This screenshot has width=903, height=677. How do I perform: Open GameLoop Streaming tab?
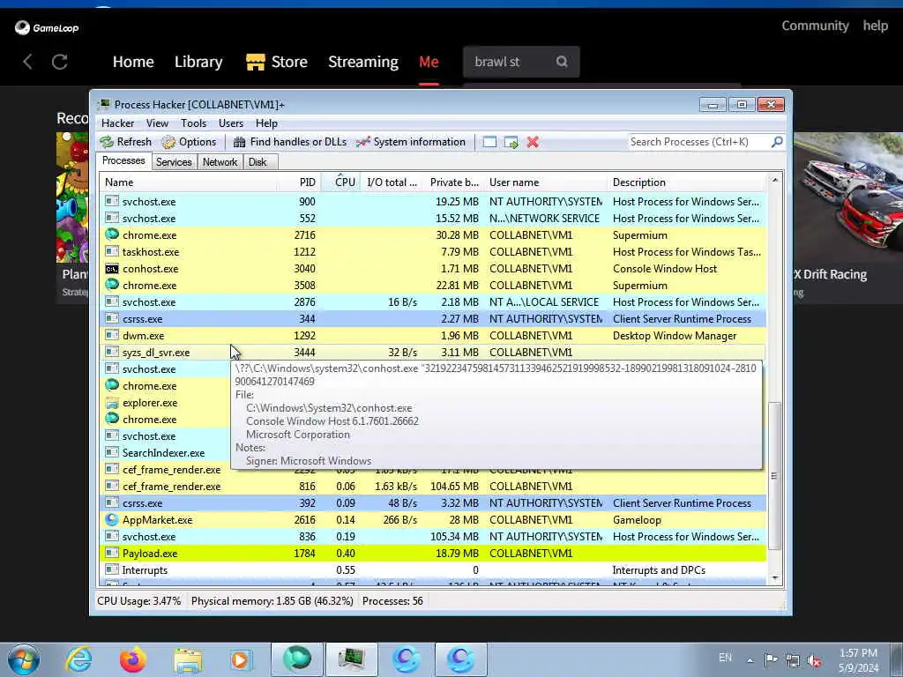click(363, 62)
